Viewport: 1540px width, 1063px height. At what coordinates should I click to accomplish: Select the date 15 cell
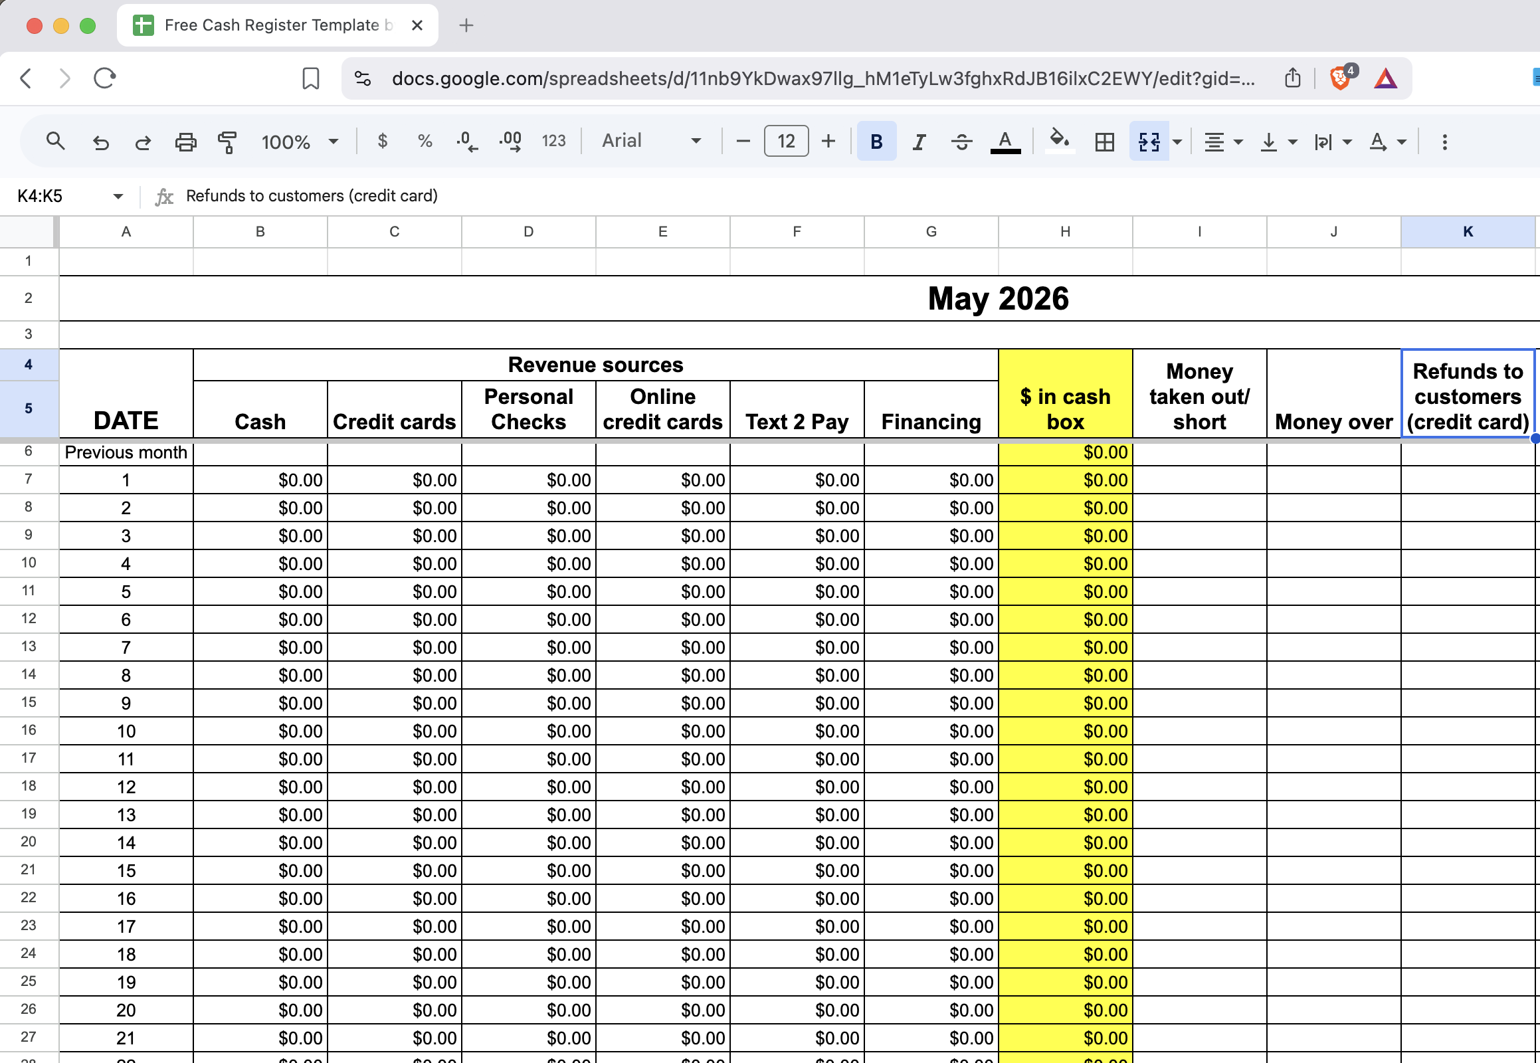(126, 870)
